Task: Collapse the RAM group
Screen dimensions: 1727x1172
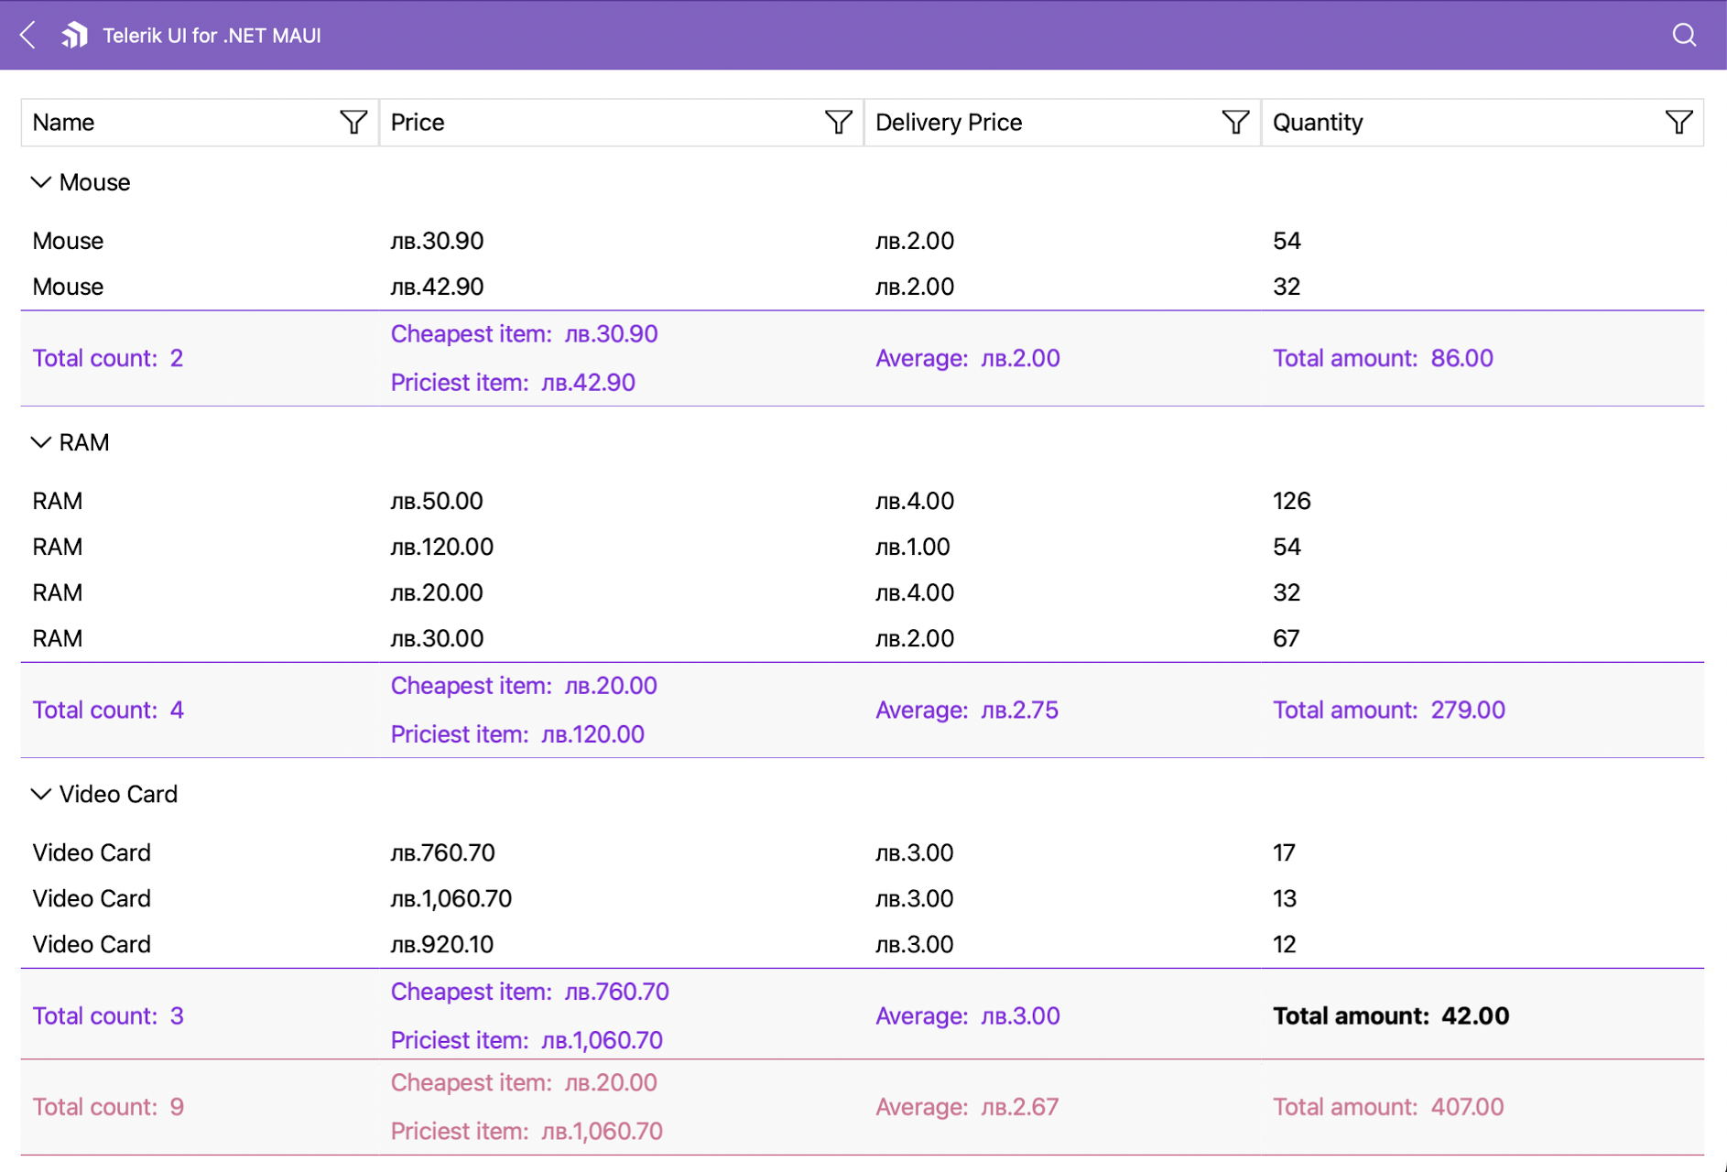Action: [40, 442]
